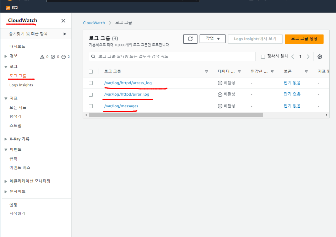Viewport: 336px width, 237px height.
Task: Collapse the 지표 section
Action: click(6, 98)
